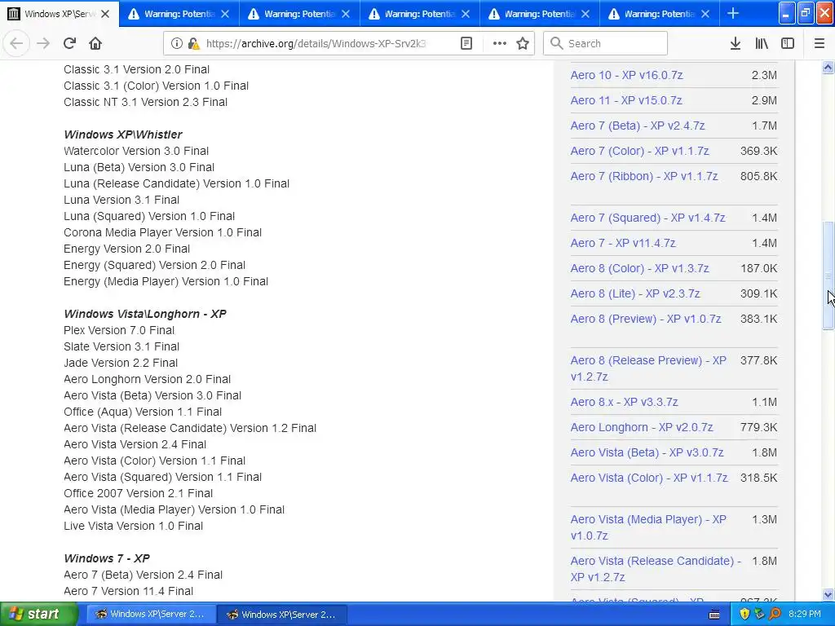Switch to the fourth Warning: Potential tab
Screen dimensions: 835x626
[x=540, y=14]
